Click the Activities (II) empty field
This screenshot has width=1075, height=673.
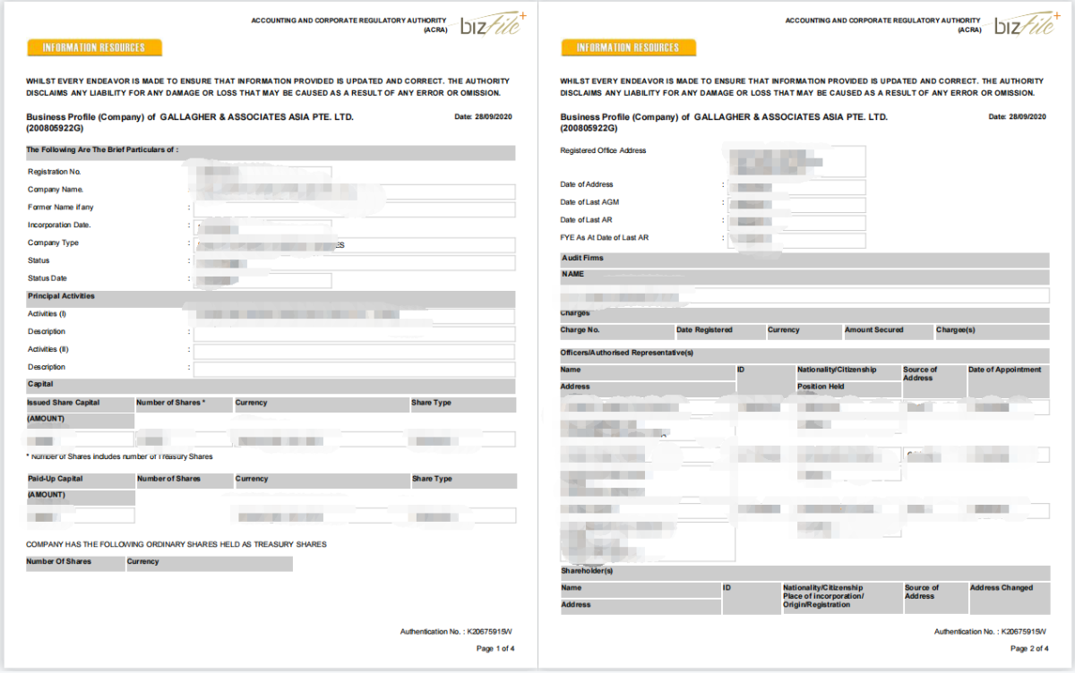coord(354,351)
